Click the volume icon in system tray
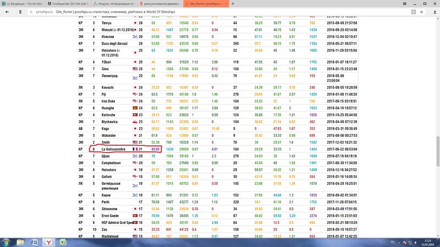The height and width of the screenshot is (247, 440). point(415,242)
